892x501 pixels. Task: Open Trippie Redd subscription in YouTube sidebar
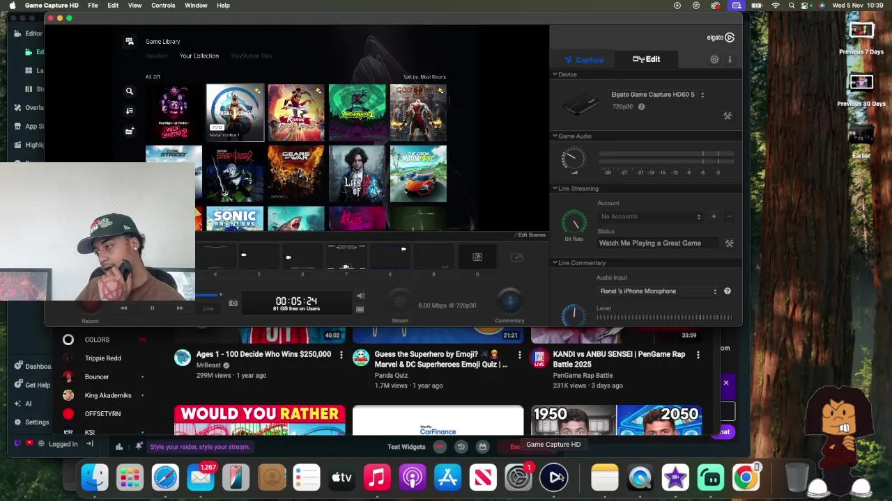pos(102,358)
